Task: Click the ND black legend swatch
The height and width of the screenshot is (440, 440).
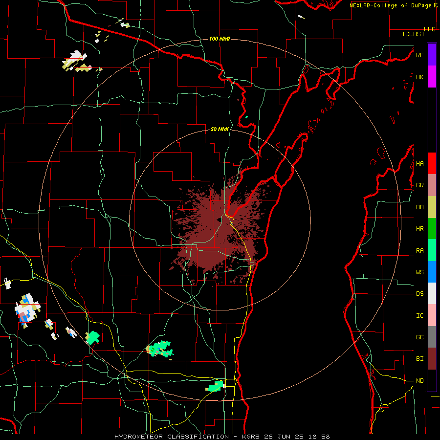Action: click(432, 380)
